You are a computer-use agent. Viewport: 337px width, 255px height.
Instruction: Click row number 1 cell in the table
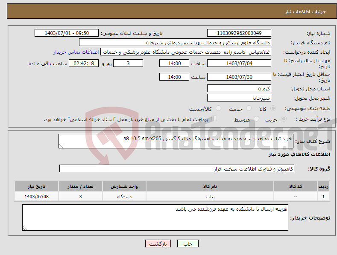tap(323, 197)
